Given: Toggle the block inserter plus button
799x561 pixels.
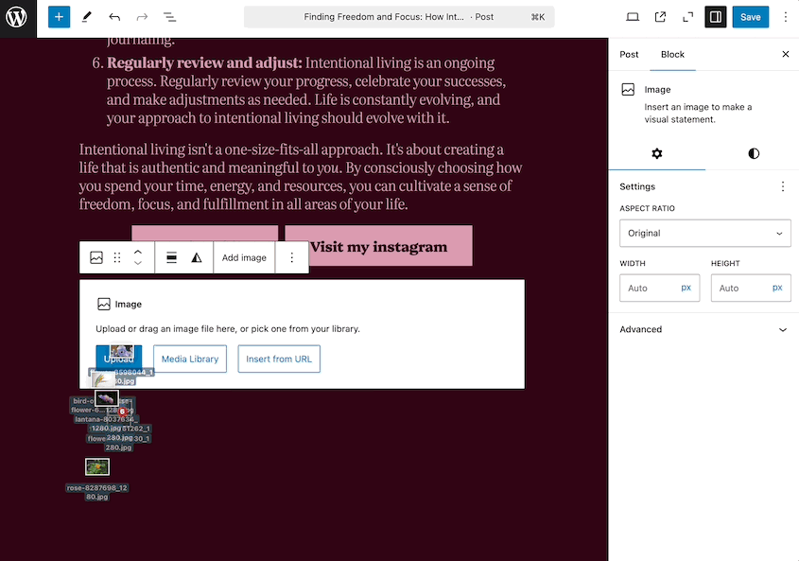Looking at the screenshot, I should 60,17.
